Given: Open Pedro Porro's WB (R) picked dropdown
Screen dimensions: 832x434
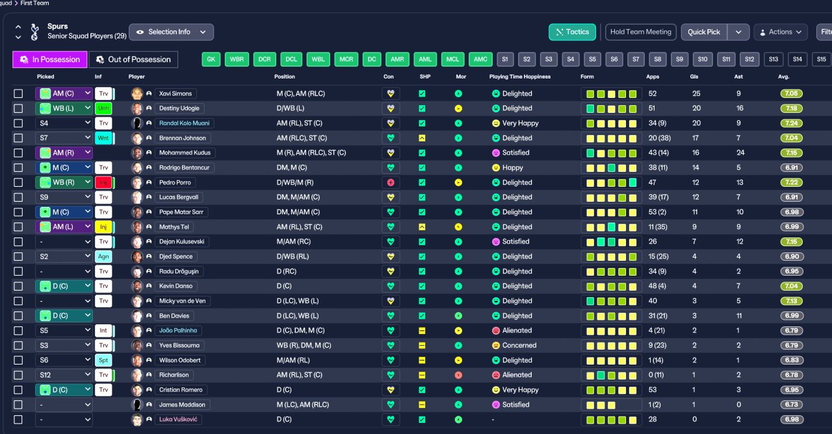Looking at the screenshot, I should [x=64, y=182].
